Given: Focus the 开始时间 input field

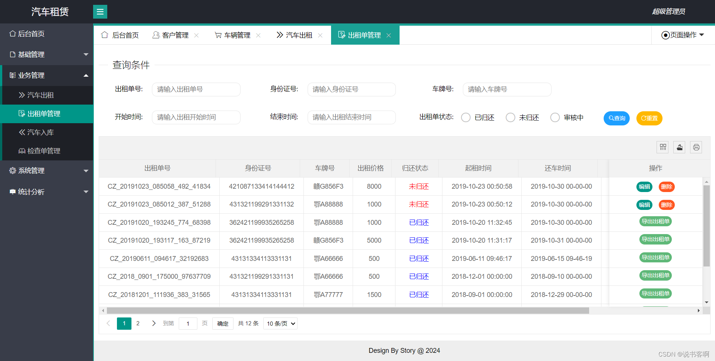Looking at the screenshot, I should (196, 117).
